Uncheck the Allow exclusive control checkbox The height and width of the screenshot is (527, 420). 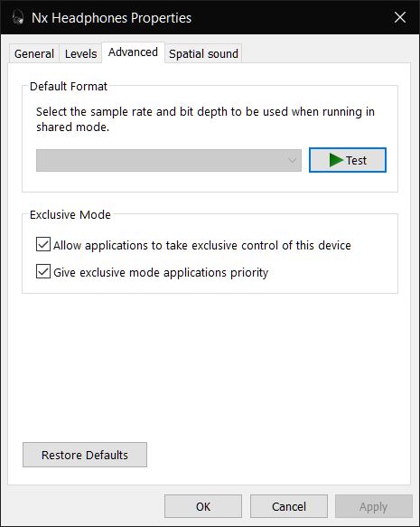pyautogui.click(x=43, y=244)
